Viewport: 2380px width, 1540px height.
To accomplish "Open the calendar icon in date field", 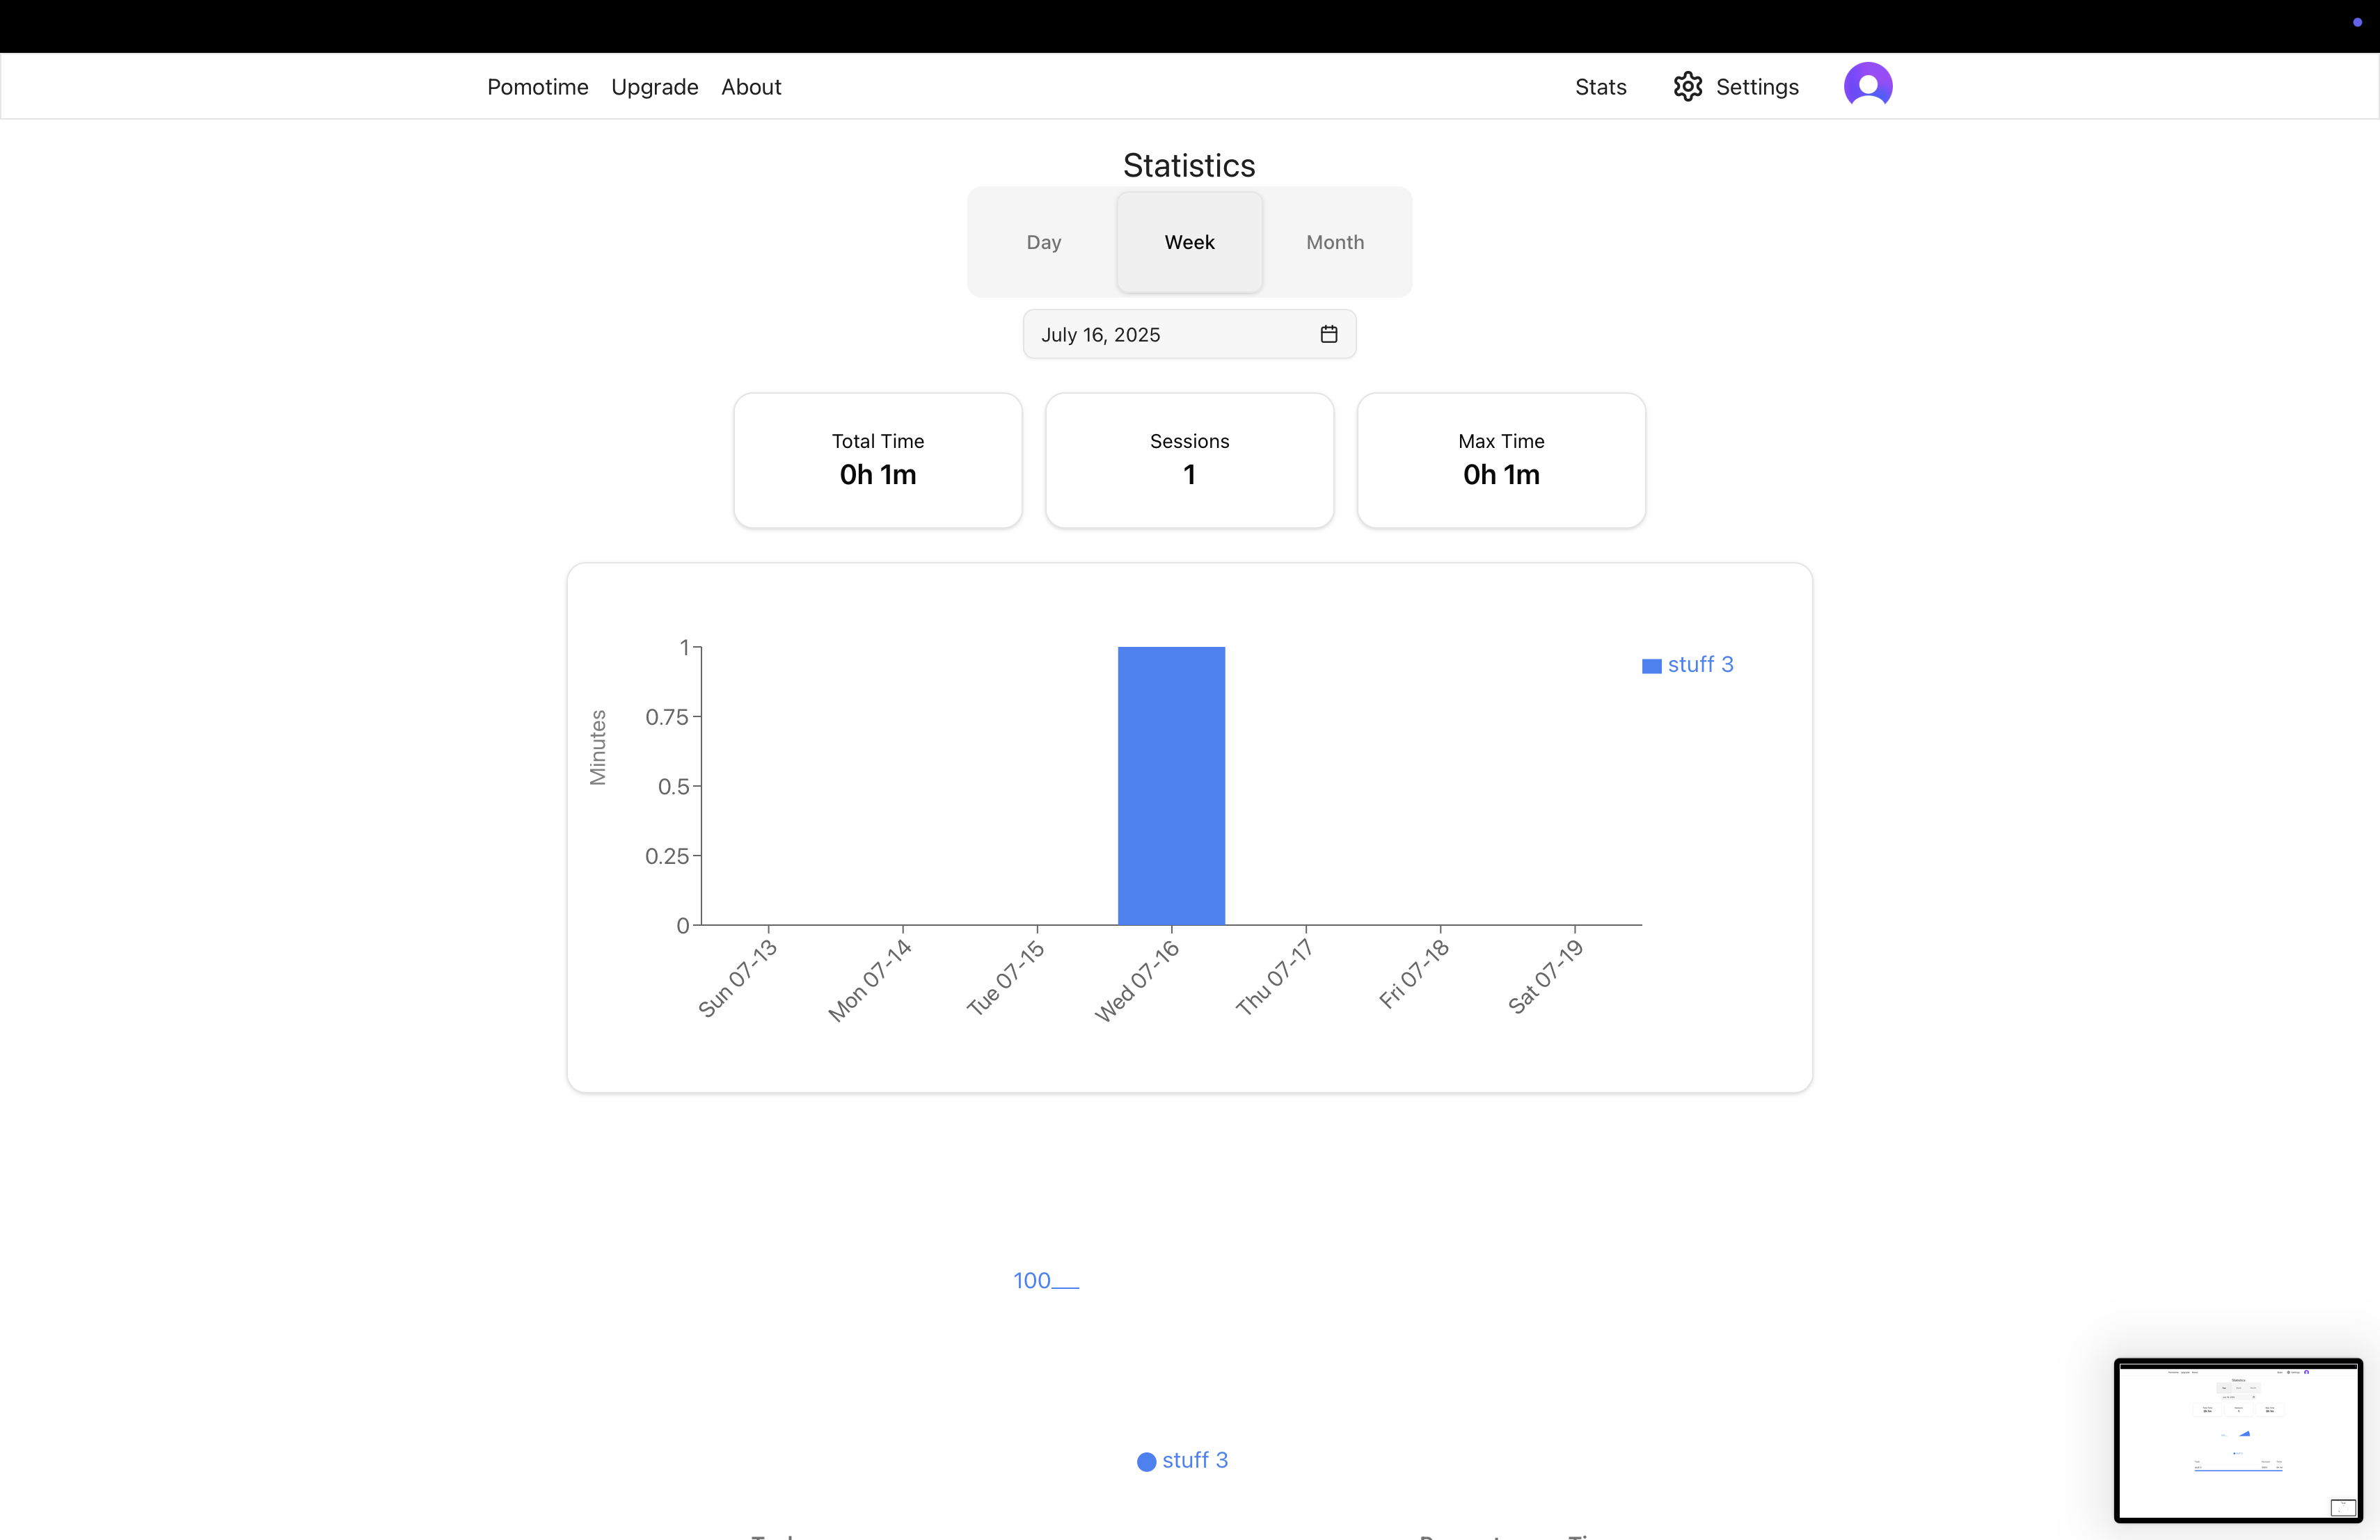I will (1329, 334).
